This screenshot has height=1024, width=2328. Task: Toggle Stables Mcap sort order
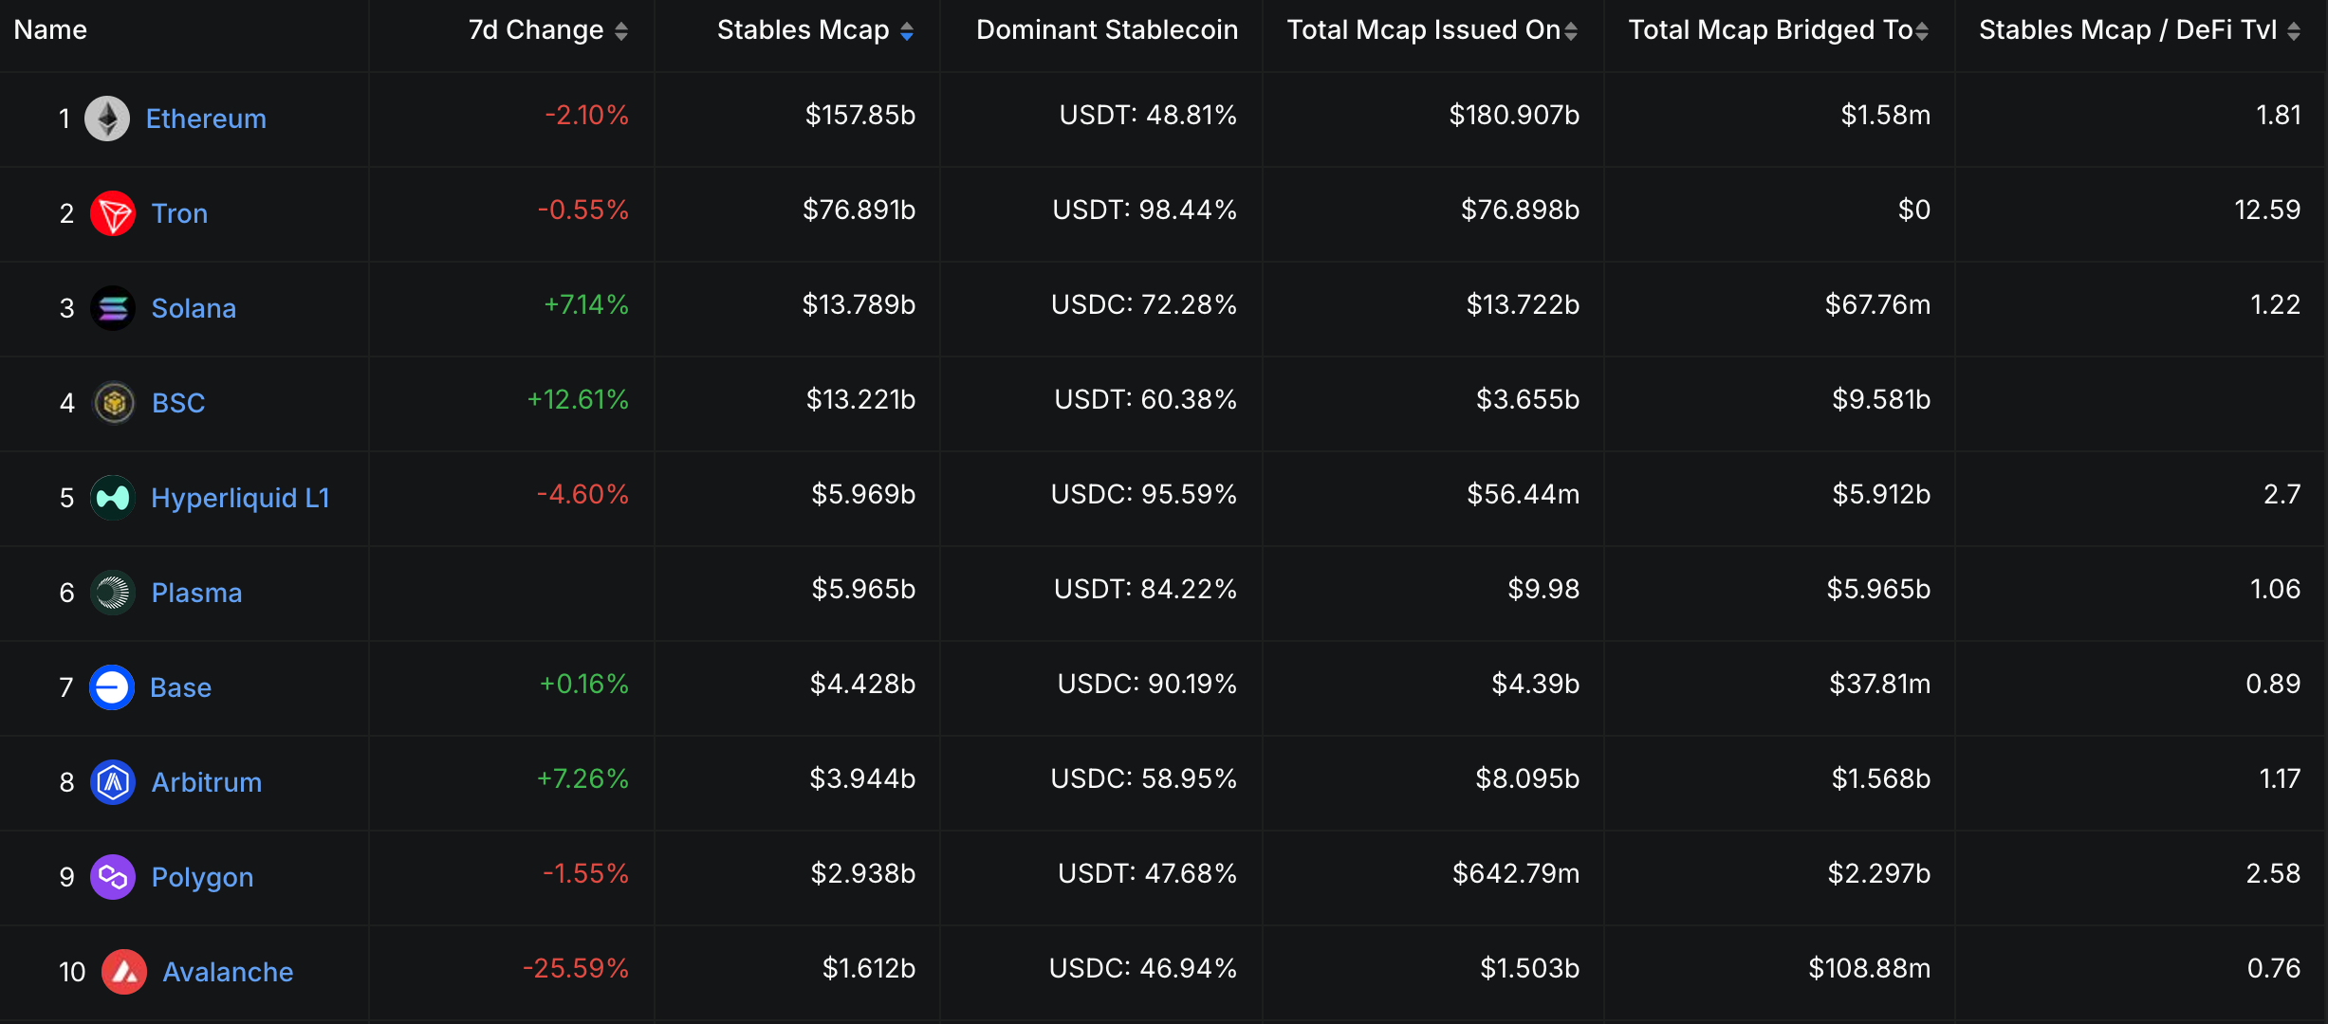[x=908, y=29]
